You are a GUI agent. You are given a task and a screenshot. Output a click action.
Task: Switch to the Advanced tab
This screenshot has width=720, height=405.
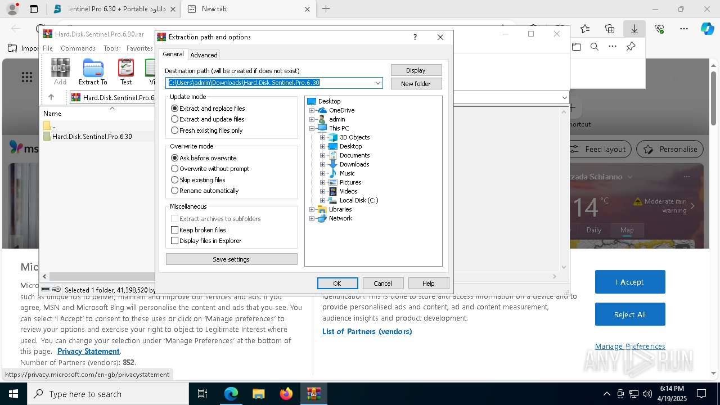(204, 55)
